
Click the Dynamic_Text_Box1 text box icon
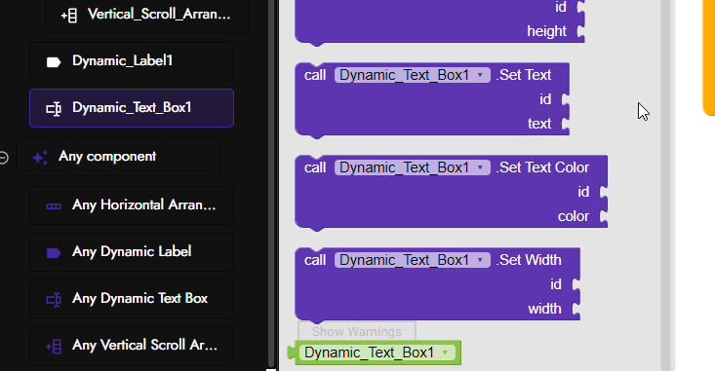[x=54, y=108]
